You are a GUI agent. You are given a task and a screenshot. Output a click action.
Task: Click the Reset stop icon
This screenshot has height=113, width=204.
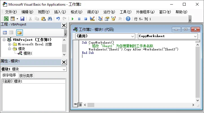coord(85,19)
